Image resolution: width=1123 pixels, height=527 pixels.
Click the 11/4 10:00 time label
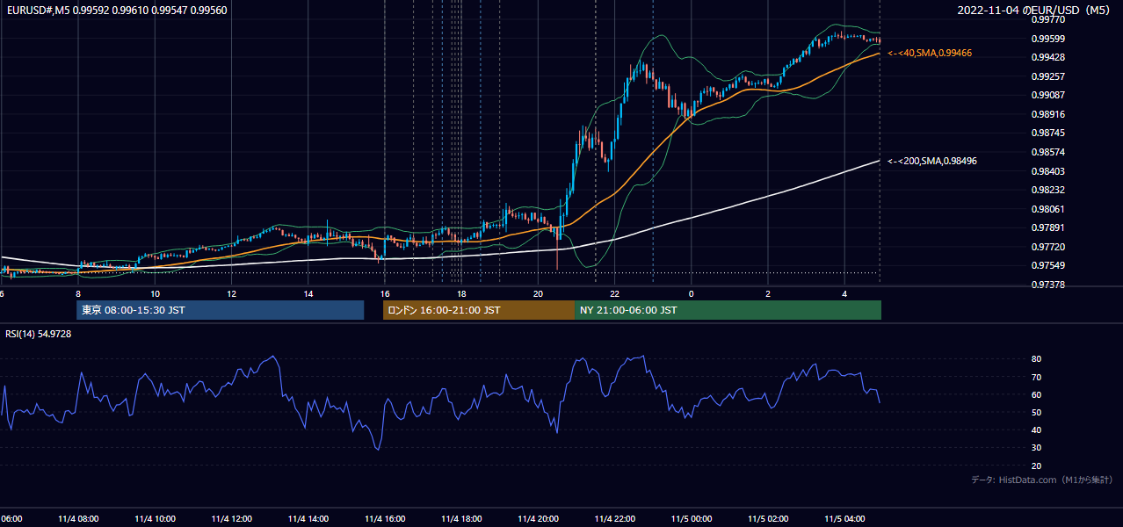pyautogui.click(x=156, y=518)
